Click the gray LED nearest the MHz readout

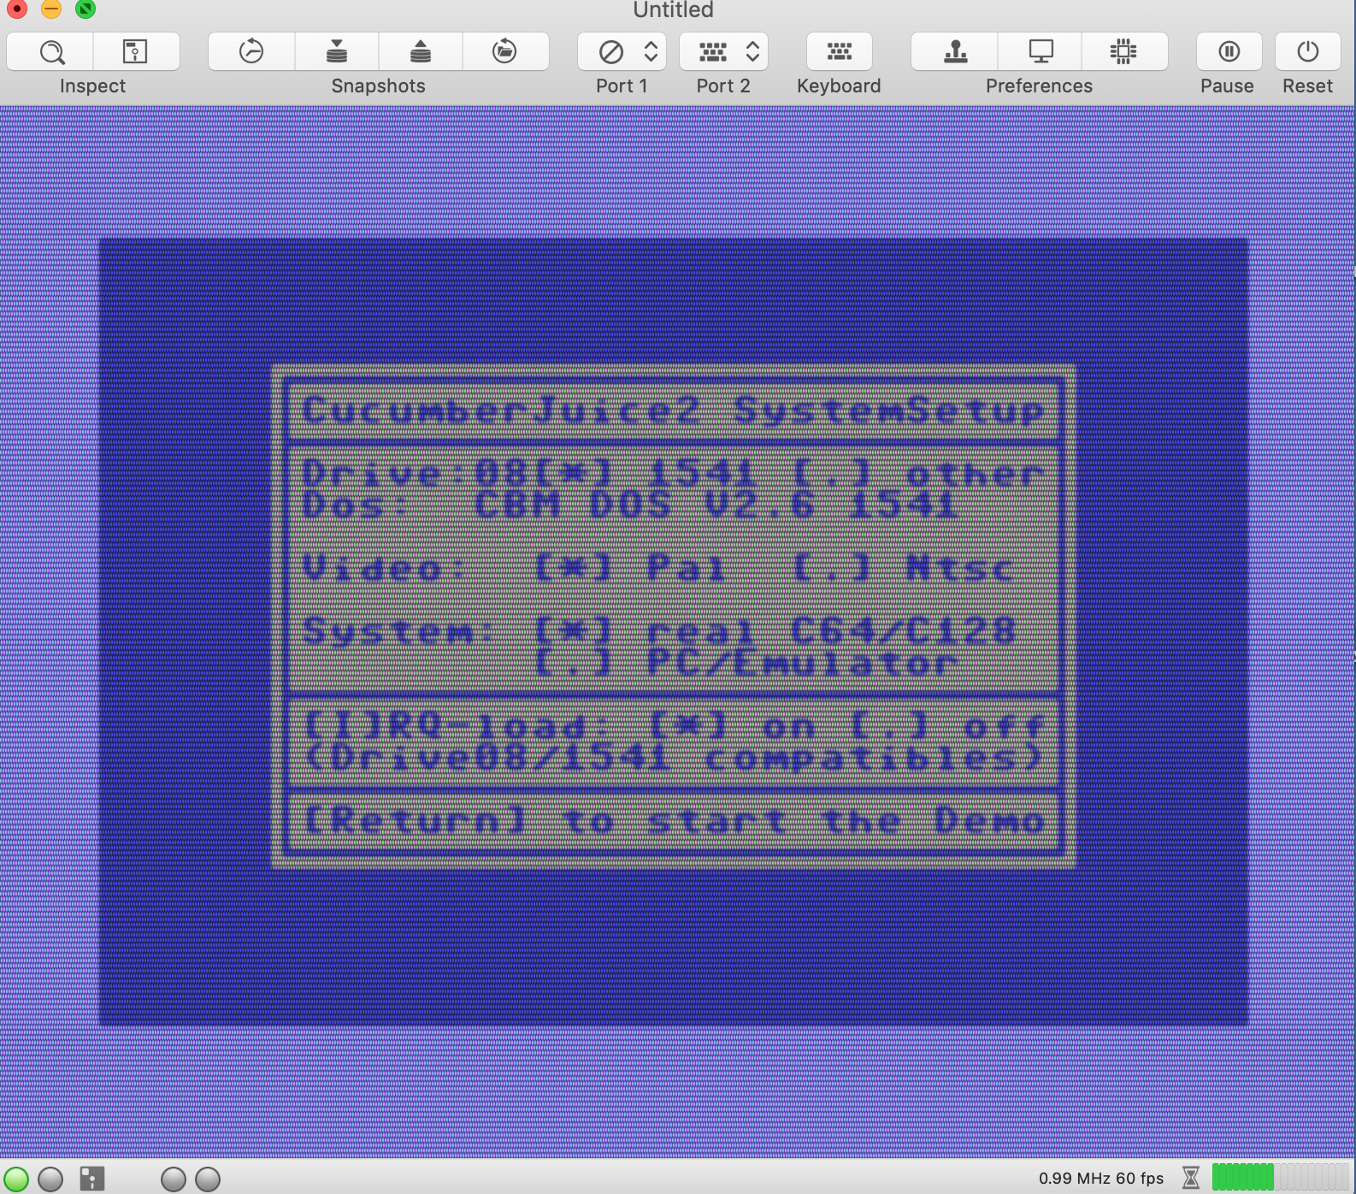[208, 1179]
